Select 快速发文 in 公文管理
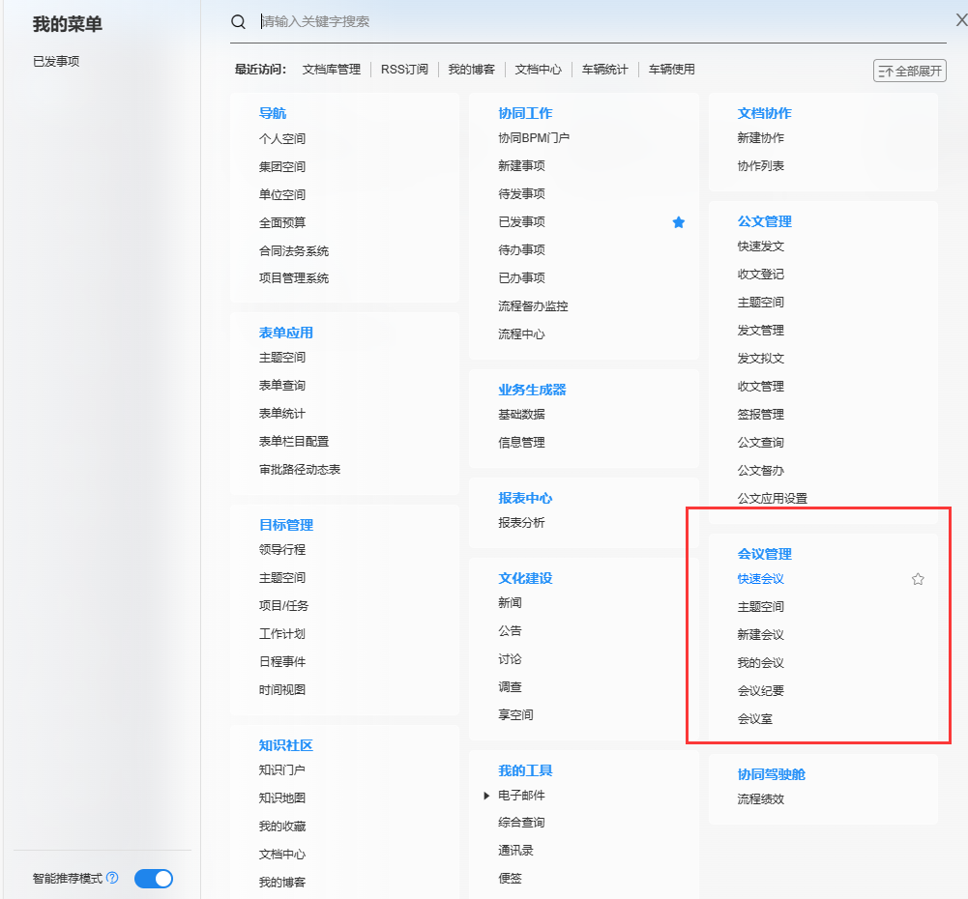 coord(760,246)
